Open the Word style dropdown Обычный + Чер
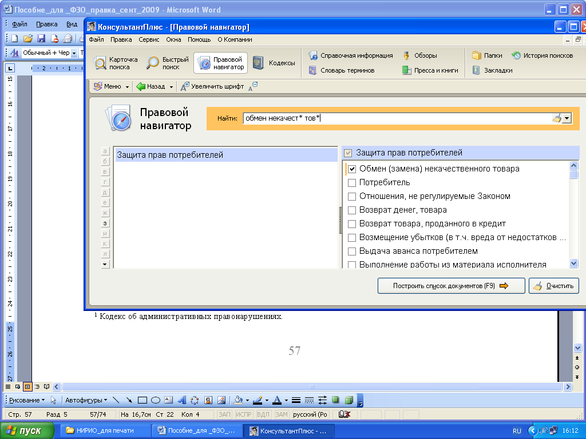This screenshot has height=439, width=586. coord(74,53)
